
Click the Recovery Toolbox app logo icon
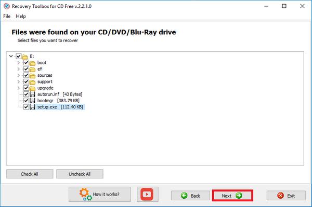coord(7,6)
